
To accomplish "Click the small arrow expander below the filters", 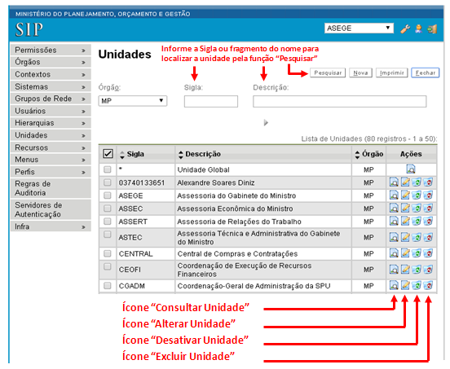I will 266,123.
